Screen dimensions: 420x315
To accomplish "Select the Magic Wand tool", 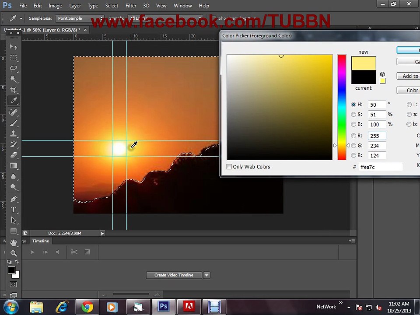I will pos(14,79).
